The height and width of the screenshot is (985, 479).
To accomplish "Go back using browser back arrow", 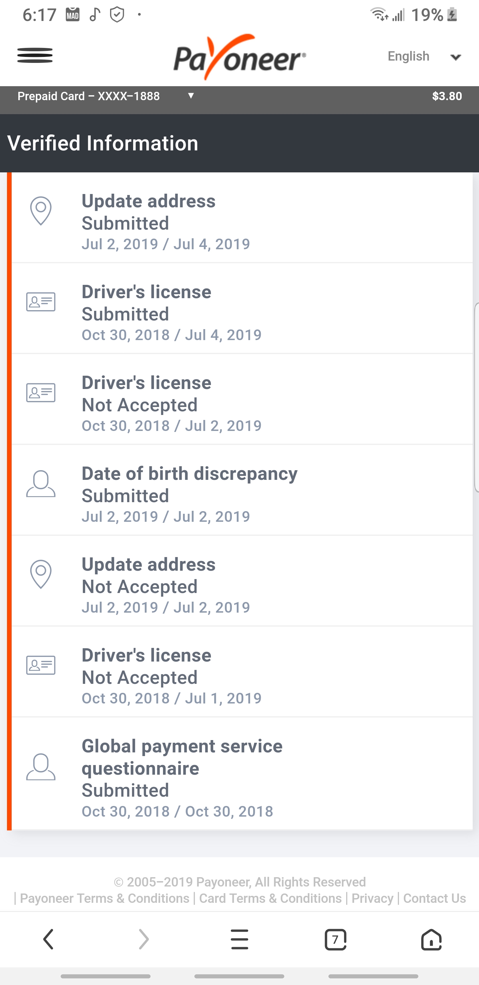I will coord(48,939).
